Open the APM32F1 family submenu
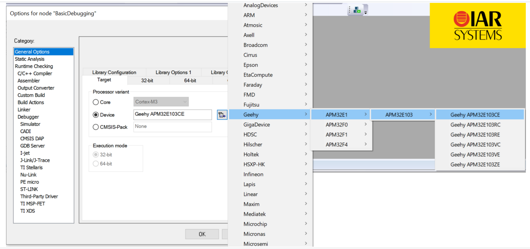Screen dimensions: 530x249 (341, 135)
